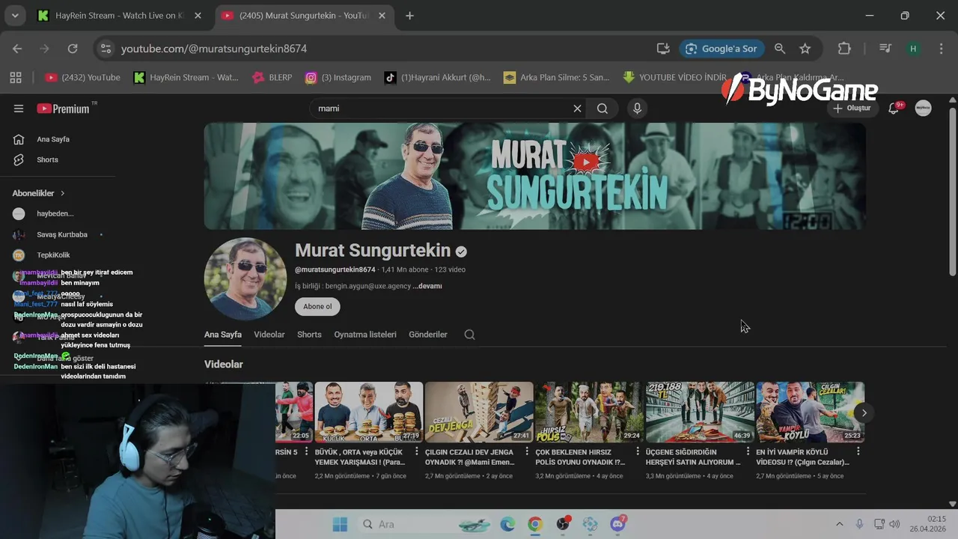Select the Ana Sayfa channel tab
The image size is (958, 539).
(223, 335)
